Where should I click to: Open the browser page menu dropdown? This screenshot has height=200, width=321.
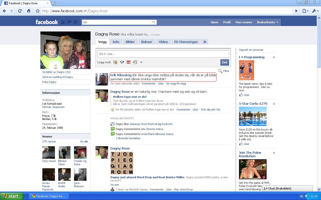305,11
